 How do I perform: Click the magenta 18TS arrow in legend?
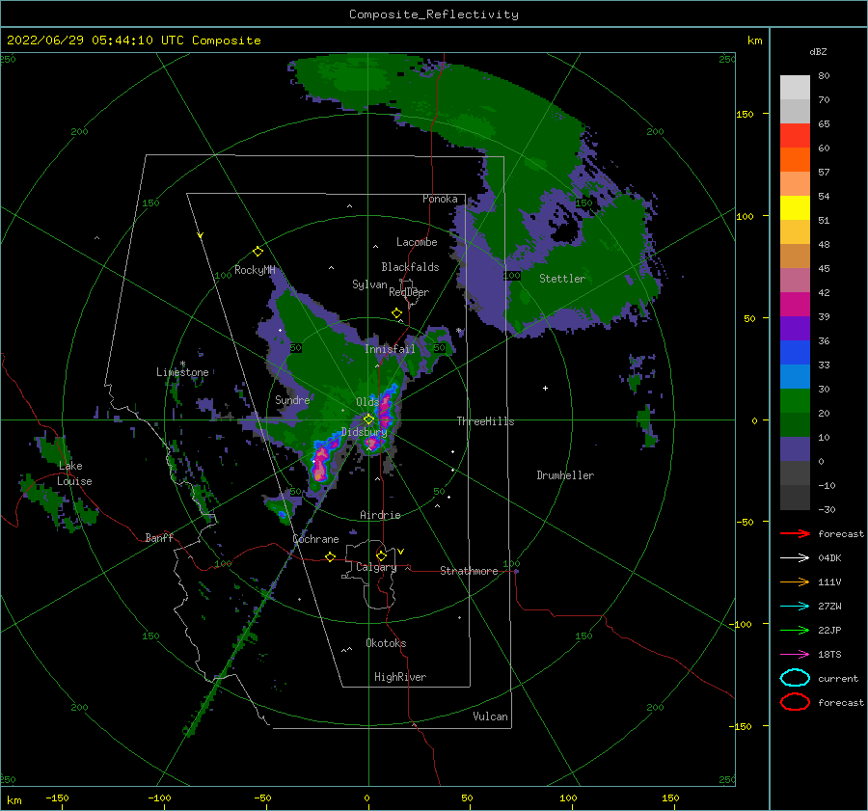click(x=795, y=655)
